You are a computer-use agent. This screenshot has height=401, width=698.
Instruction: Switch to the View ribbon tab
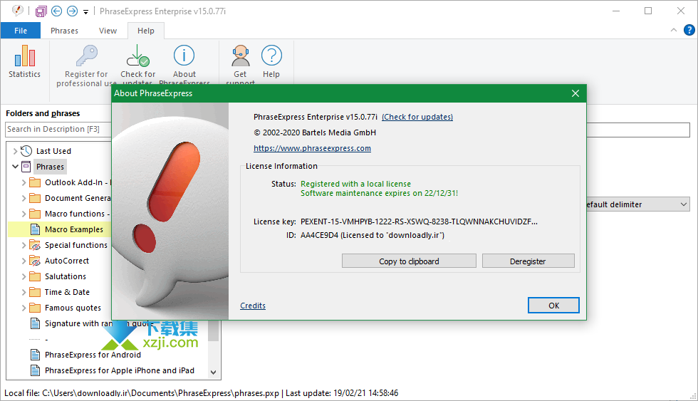click(108, 31)
